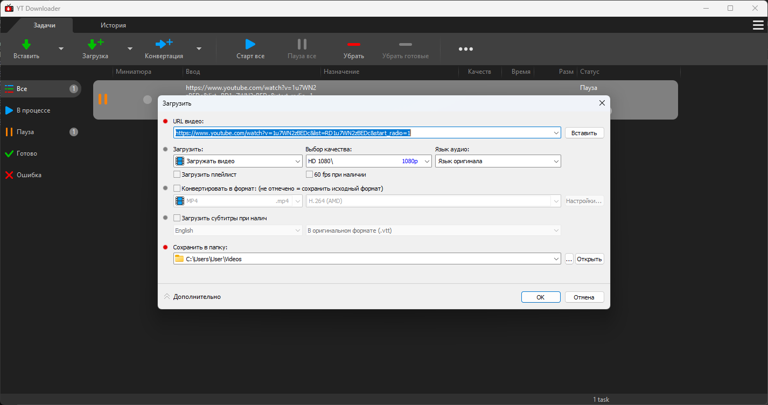Expand the Язык оригинала audio dropdown
Viewport: 768px width, 405px height.
[x=498, y=161]
